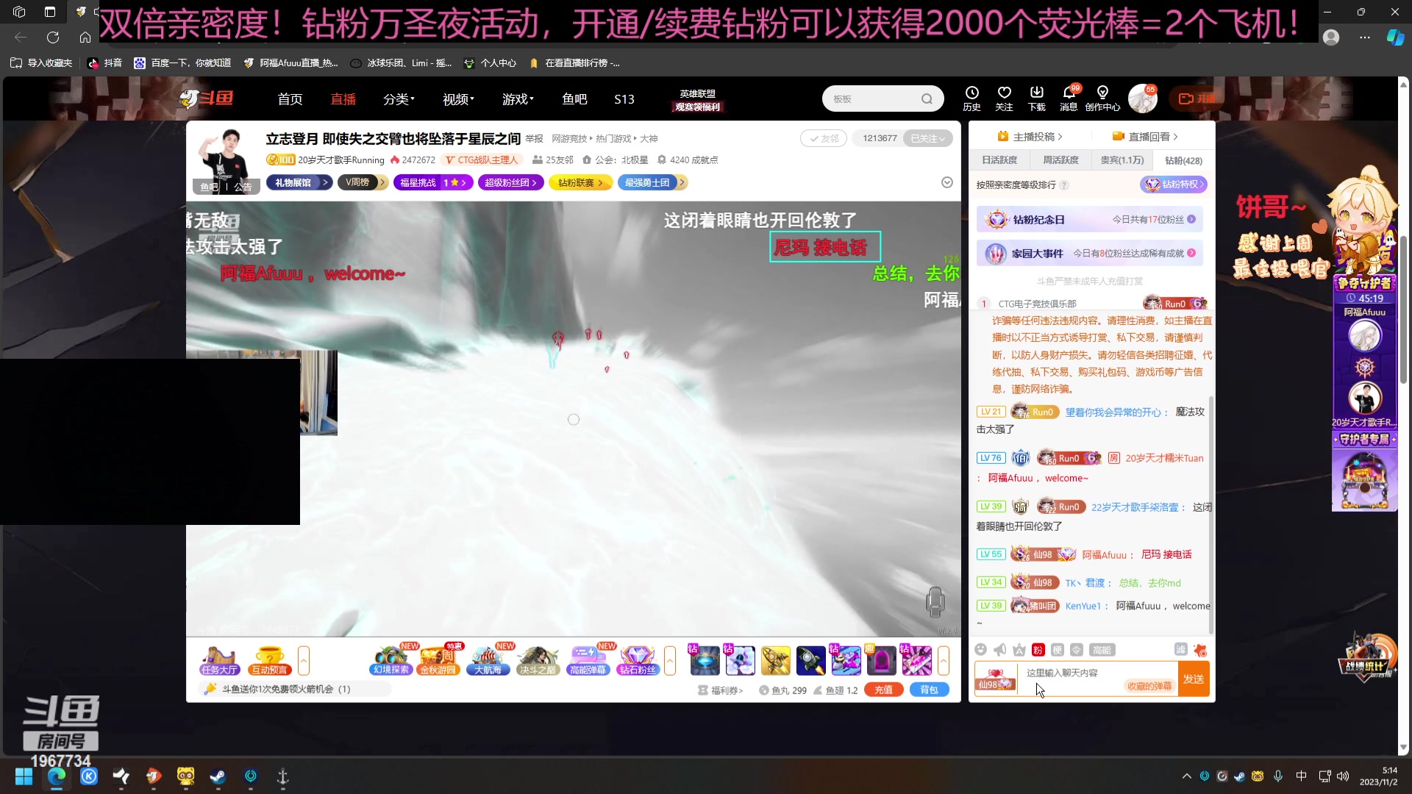Open S13 in the navigation bar
This screenshot has height=794, width=1412.
pyautogui.click(x=624, y=99)
